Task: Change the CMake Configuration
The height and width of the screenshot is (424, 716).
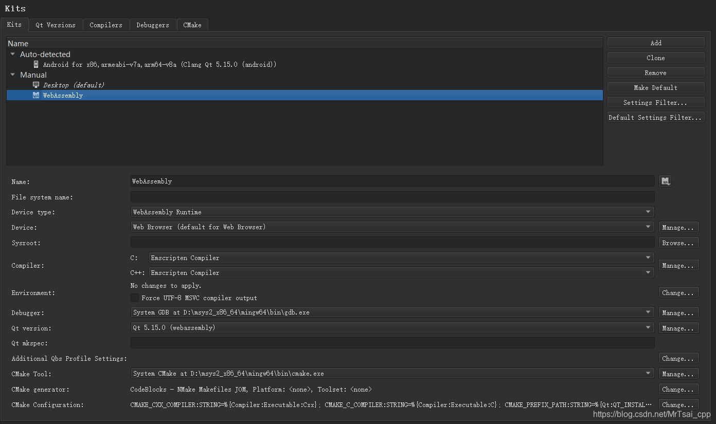Action: (679, 404)
